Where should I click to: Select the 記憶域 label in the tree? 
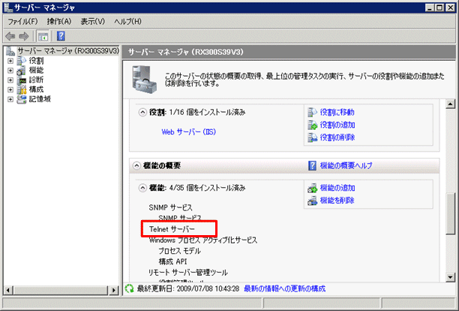click(40, 99)
